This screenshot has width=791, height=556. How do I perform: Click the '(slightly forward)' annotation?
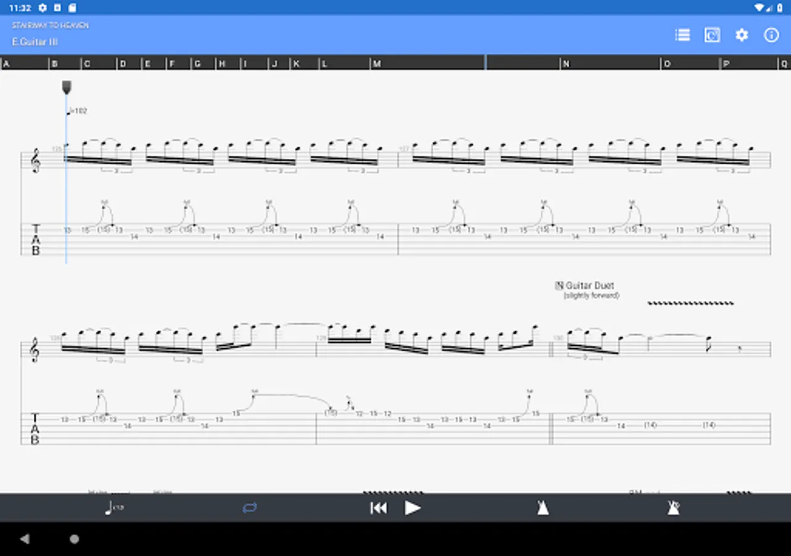pos(591,295)
